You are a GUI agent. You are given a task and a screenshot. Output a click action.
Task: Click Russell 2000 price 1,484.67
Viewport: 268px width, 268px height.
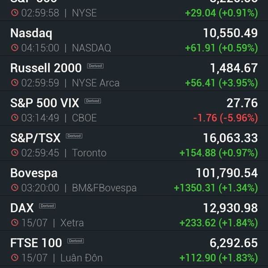(234, 68)
